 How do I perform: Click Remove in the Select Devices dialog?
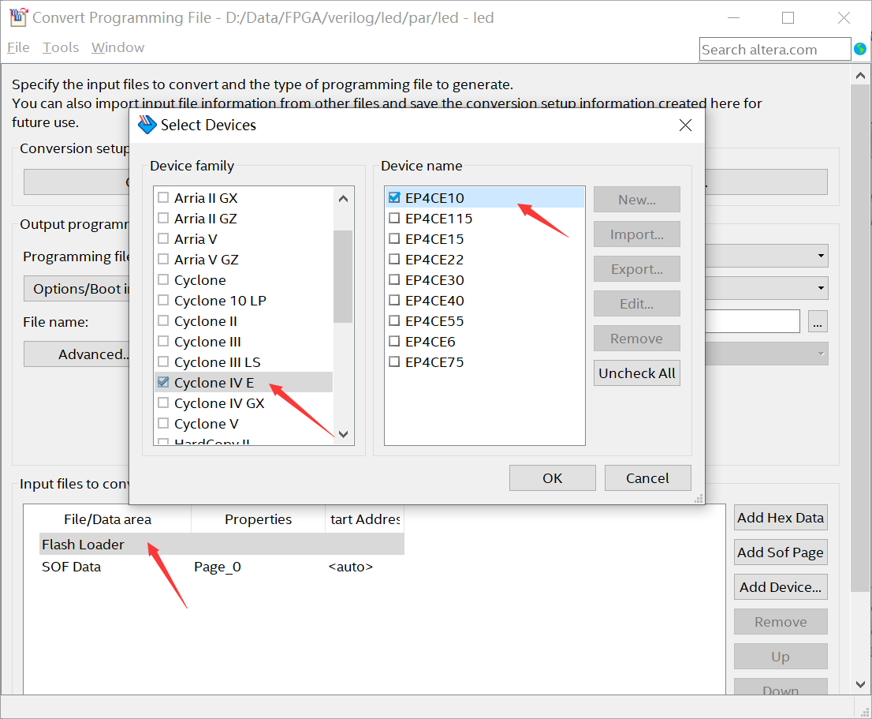(637, 339)
